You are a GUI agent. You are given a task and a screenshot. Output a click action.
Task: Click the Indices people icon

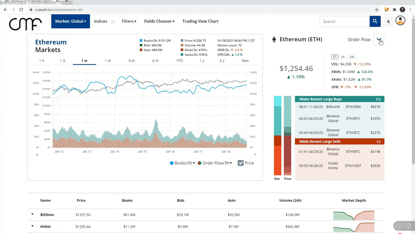pos(113,22)
